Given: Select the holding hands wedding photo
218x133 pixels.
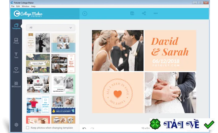Looking at the screenshot, I should (x=170, y=93).
